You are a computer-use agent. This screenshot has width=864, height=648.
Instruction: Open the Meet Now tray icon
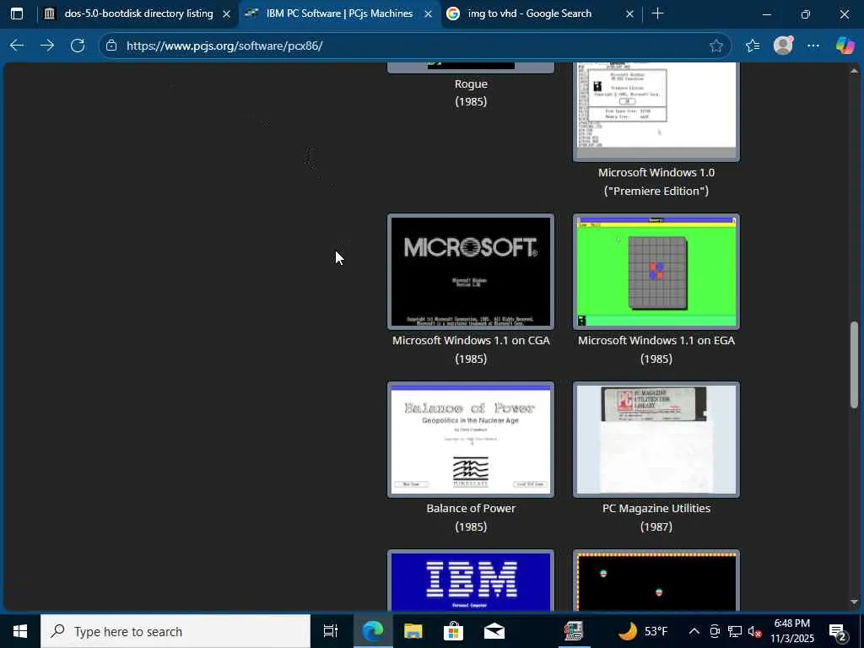tap(715, 631)
